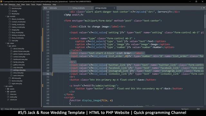Open the tab list dropdown arrow
The height and width of the screenshot is (116, 206).
coord(204,8)
